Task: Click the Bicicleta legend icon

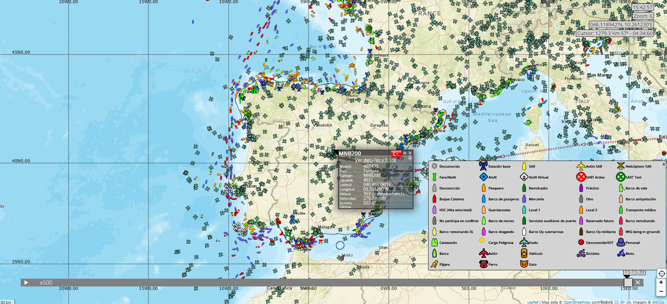Action: (x=581, y=253)
